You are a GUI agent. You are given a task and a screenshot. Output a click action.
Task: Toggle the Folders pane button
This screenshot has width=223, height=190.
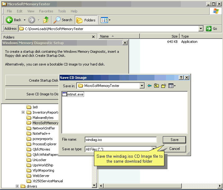(86, 20)
